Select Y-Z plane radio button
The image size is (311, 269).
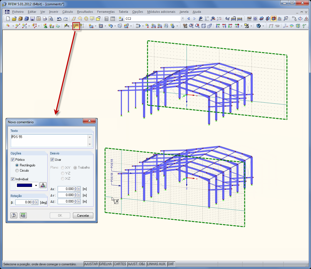point(63,173)
